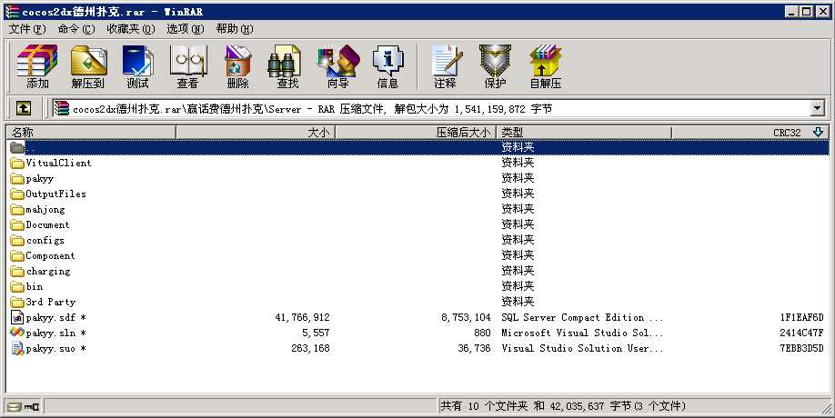Select the pakyy.sln file name

(55, 333)
